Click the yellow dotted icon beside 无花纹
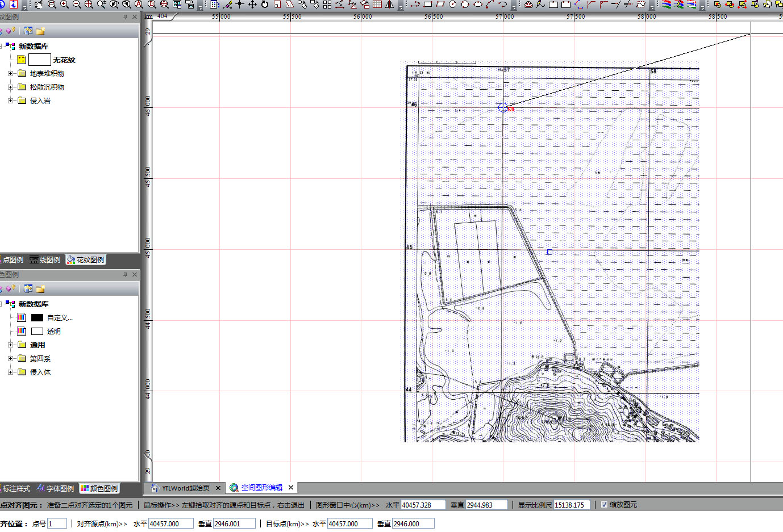The height and width of the screenshot is (532, 783). 22,60
